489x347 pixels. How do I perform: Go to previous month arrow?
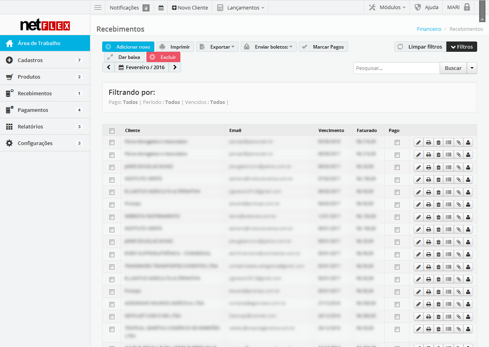tap(109, 67)
